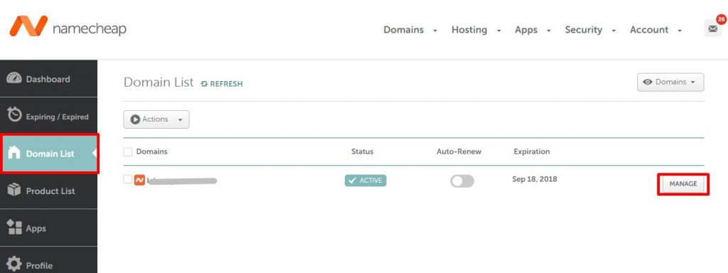Click the Apps grid icon in sidebar
728x273 pixels.
coord(14,227)
